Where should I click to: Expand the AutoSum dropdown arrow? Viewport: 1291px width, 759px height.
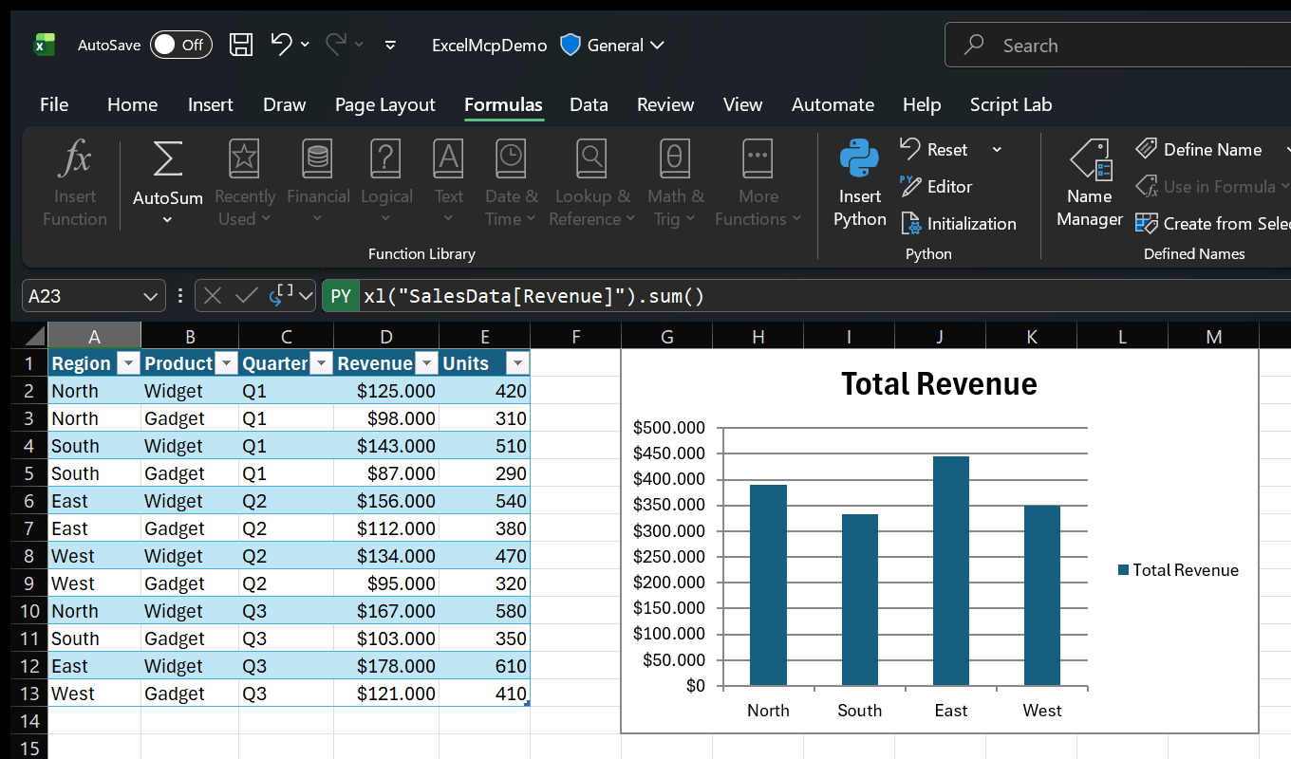(167, 220)
